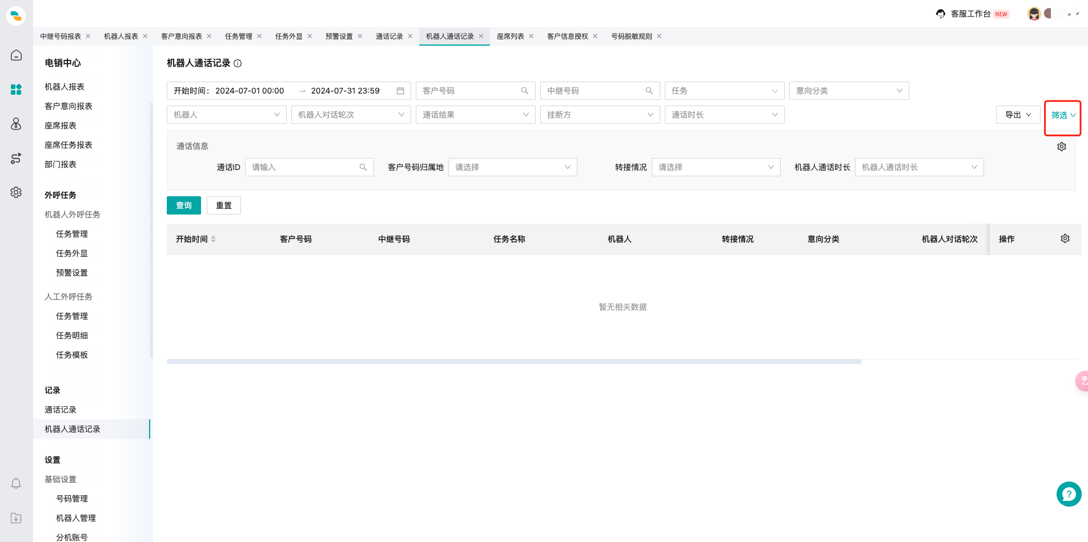The width and height of the screenshot is (1088, 542).
Task: Expand the 导出 export dropdown
Action: click(x=1018, y=115)
